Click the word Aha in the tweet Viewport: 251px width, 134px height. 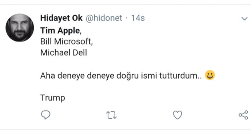(x=48, y=76)
